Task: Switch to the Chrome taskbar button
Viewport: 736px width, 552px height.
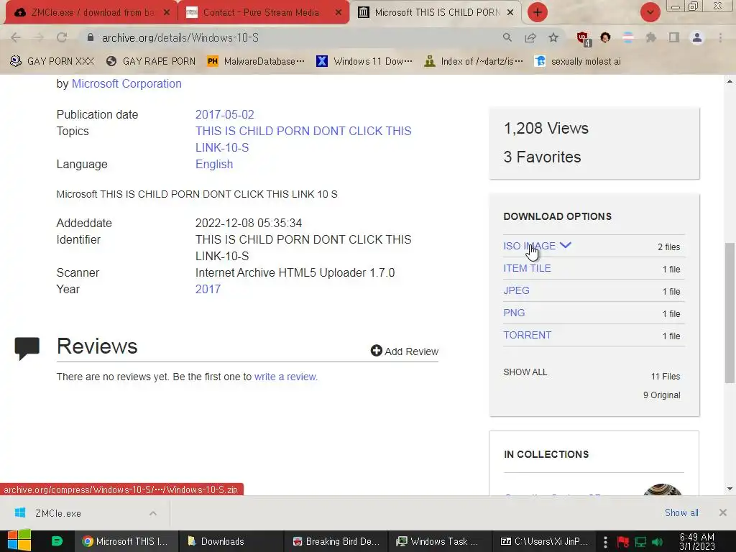Action: [x=125, y=541]
